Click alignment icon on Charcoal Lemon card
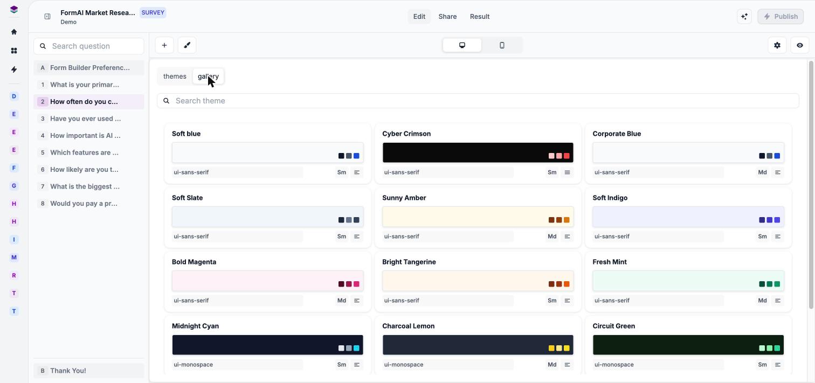 click(567, 365)
